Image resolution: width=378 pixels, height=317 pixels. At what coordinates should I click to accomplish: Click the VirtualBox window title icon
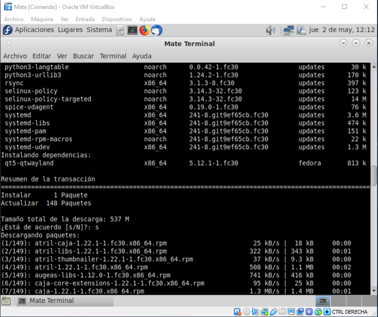[x=8, y=7]
